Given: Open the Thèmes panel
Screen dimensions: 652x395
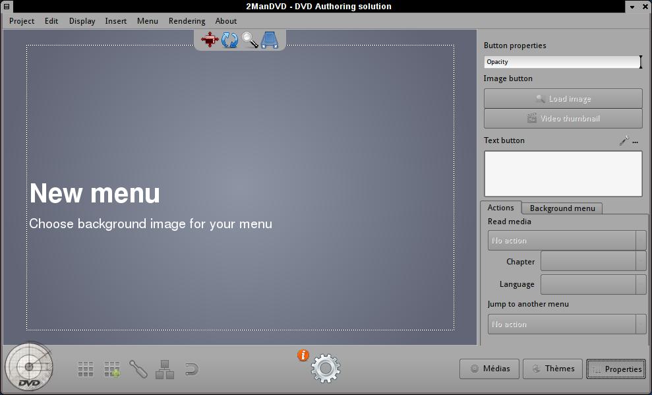Looking at the screenshot, I should (552, 369).
